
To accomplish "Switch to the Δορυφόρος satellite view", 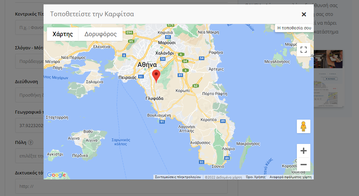I will click(x=101, y=34).
